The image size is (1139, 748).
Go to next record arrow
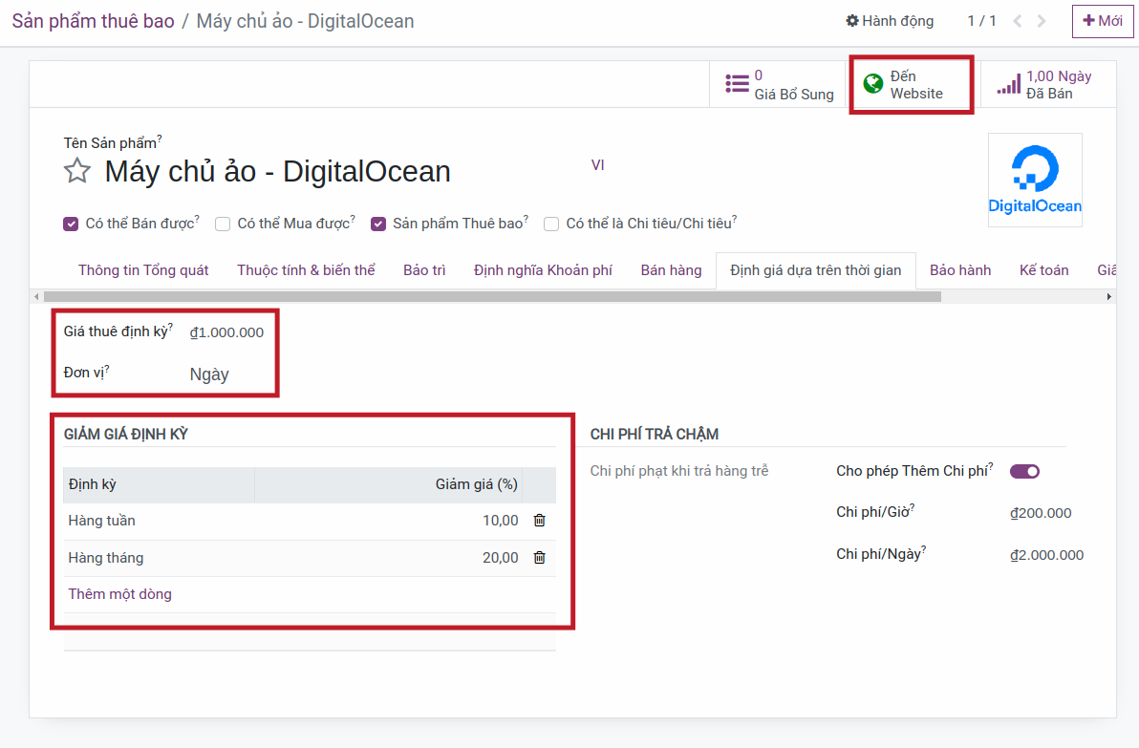pos(1042,21)
